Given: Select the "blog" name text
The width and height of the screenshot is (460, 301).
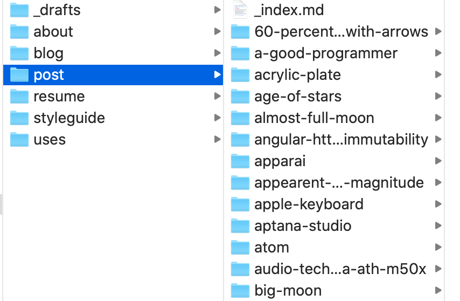Looking at the screenshot, I should [48, 54].
